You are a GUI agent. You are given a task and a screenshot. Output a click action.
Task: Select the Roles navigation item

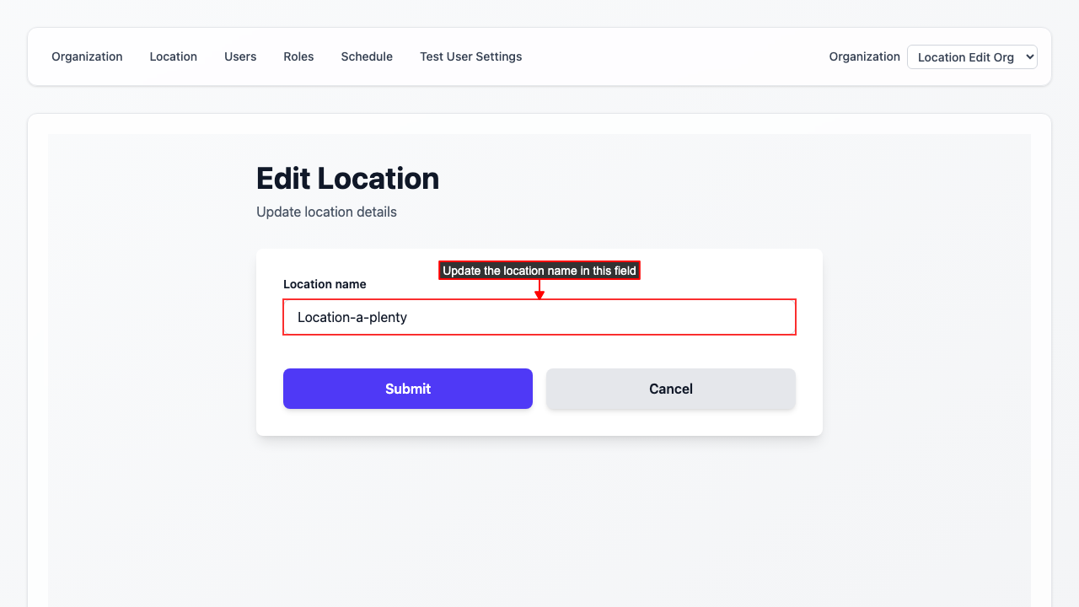[298, 56]
